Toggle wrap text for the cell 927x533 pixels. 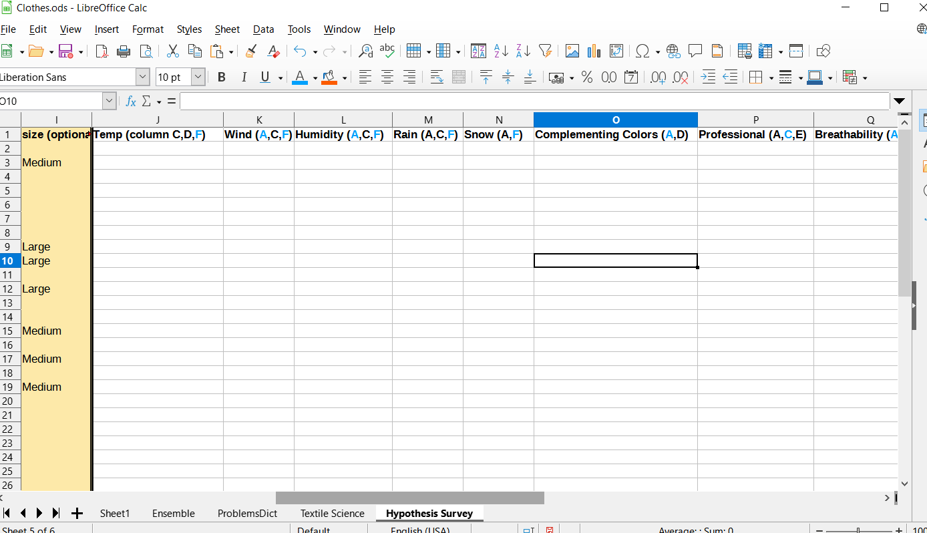point(437,77)
